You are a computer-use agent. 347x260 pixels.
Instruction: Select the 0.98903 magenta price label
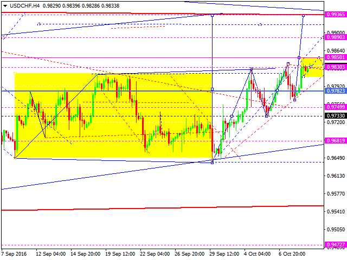click(336, 37)
